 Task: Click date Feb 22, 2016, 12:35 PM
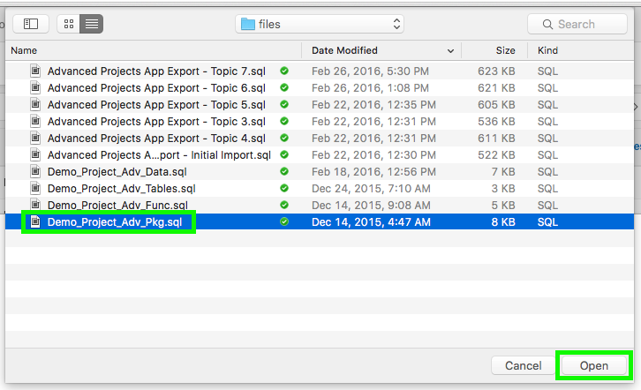click(x=373, y=104)
